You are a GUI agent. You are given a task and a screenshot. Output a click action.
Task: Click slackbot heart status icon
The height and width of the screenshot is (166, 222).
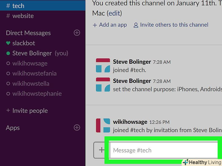tap(8, 43)
